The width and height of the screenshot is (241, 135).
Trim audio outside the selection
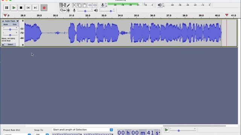(x=90, y=5)
